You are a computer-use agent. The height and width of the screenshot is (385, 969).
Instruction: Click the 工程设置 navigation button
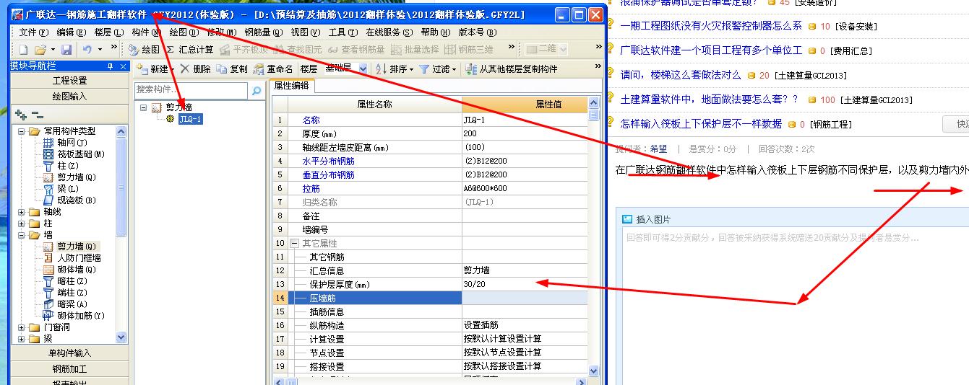pos(69,80)
